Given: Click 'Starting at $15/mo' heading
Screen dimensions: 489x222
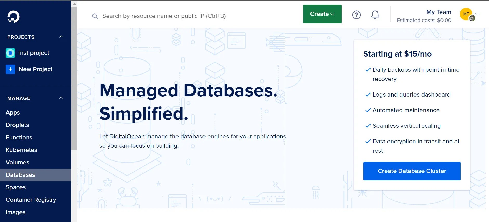Looking at the screenshot, I should [x=397, y=54].
